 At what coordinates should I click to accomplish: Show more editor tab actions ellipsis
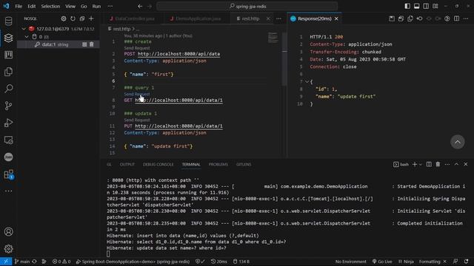pos(278,18)
